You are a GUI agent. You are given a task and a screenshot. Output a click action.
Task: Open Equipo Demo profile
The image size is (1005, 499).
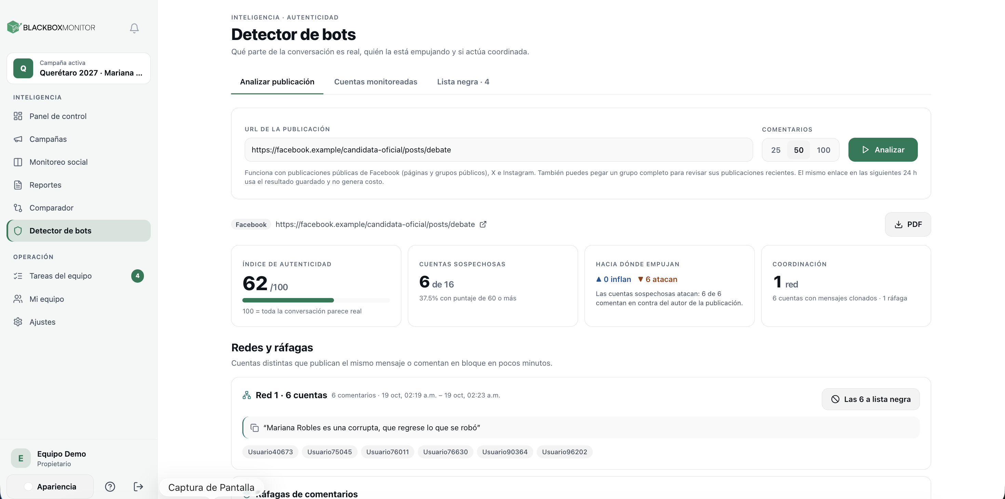pos(78,458)
